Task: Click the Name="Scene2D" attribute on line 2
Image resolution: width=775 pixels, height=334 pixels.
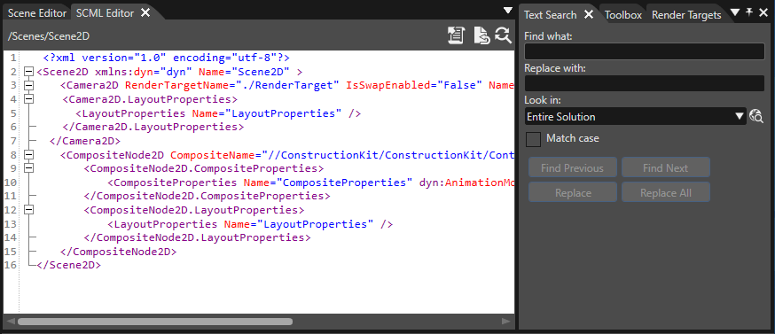Action: click(244, 72)
